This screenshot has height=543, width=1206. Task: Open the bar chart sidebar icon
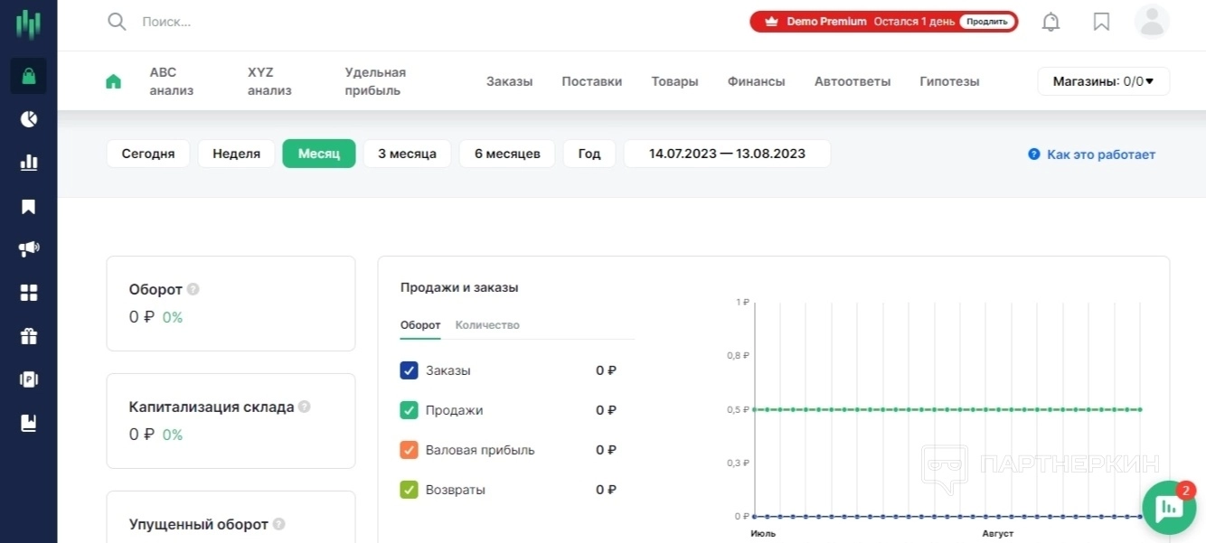point(28,163)
